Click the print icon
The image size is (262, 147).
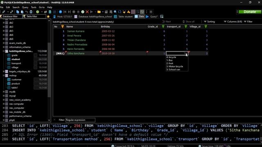(x=31, y=12)
